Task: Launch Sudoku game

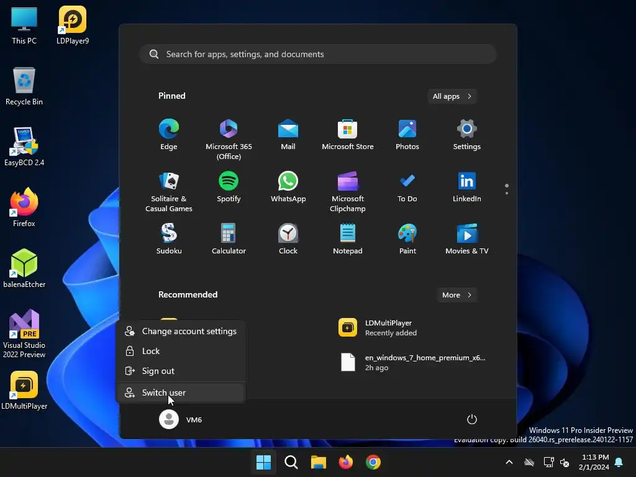Action: 169,239
